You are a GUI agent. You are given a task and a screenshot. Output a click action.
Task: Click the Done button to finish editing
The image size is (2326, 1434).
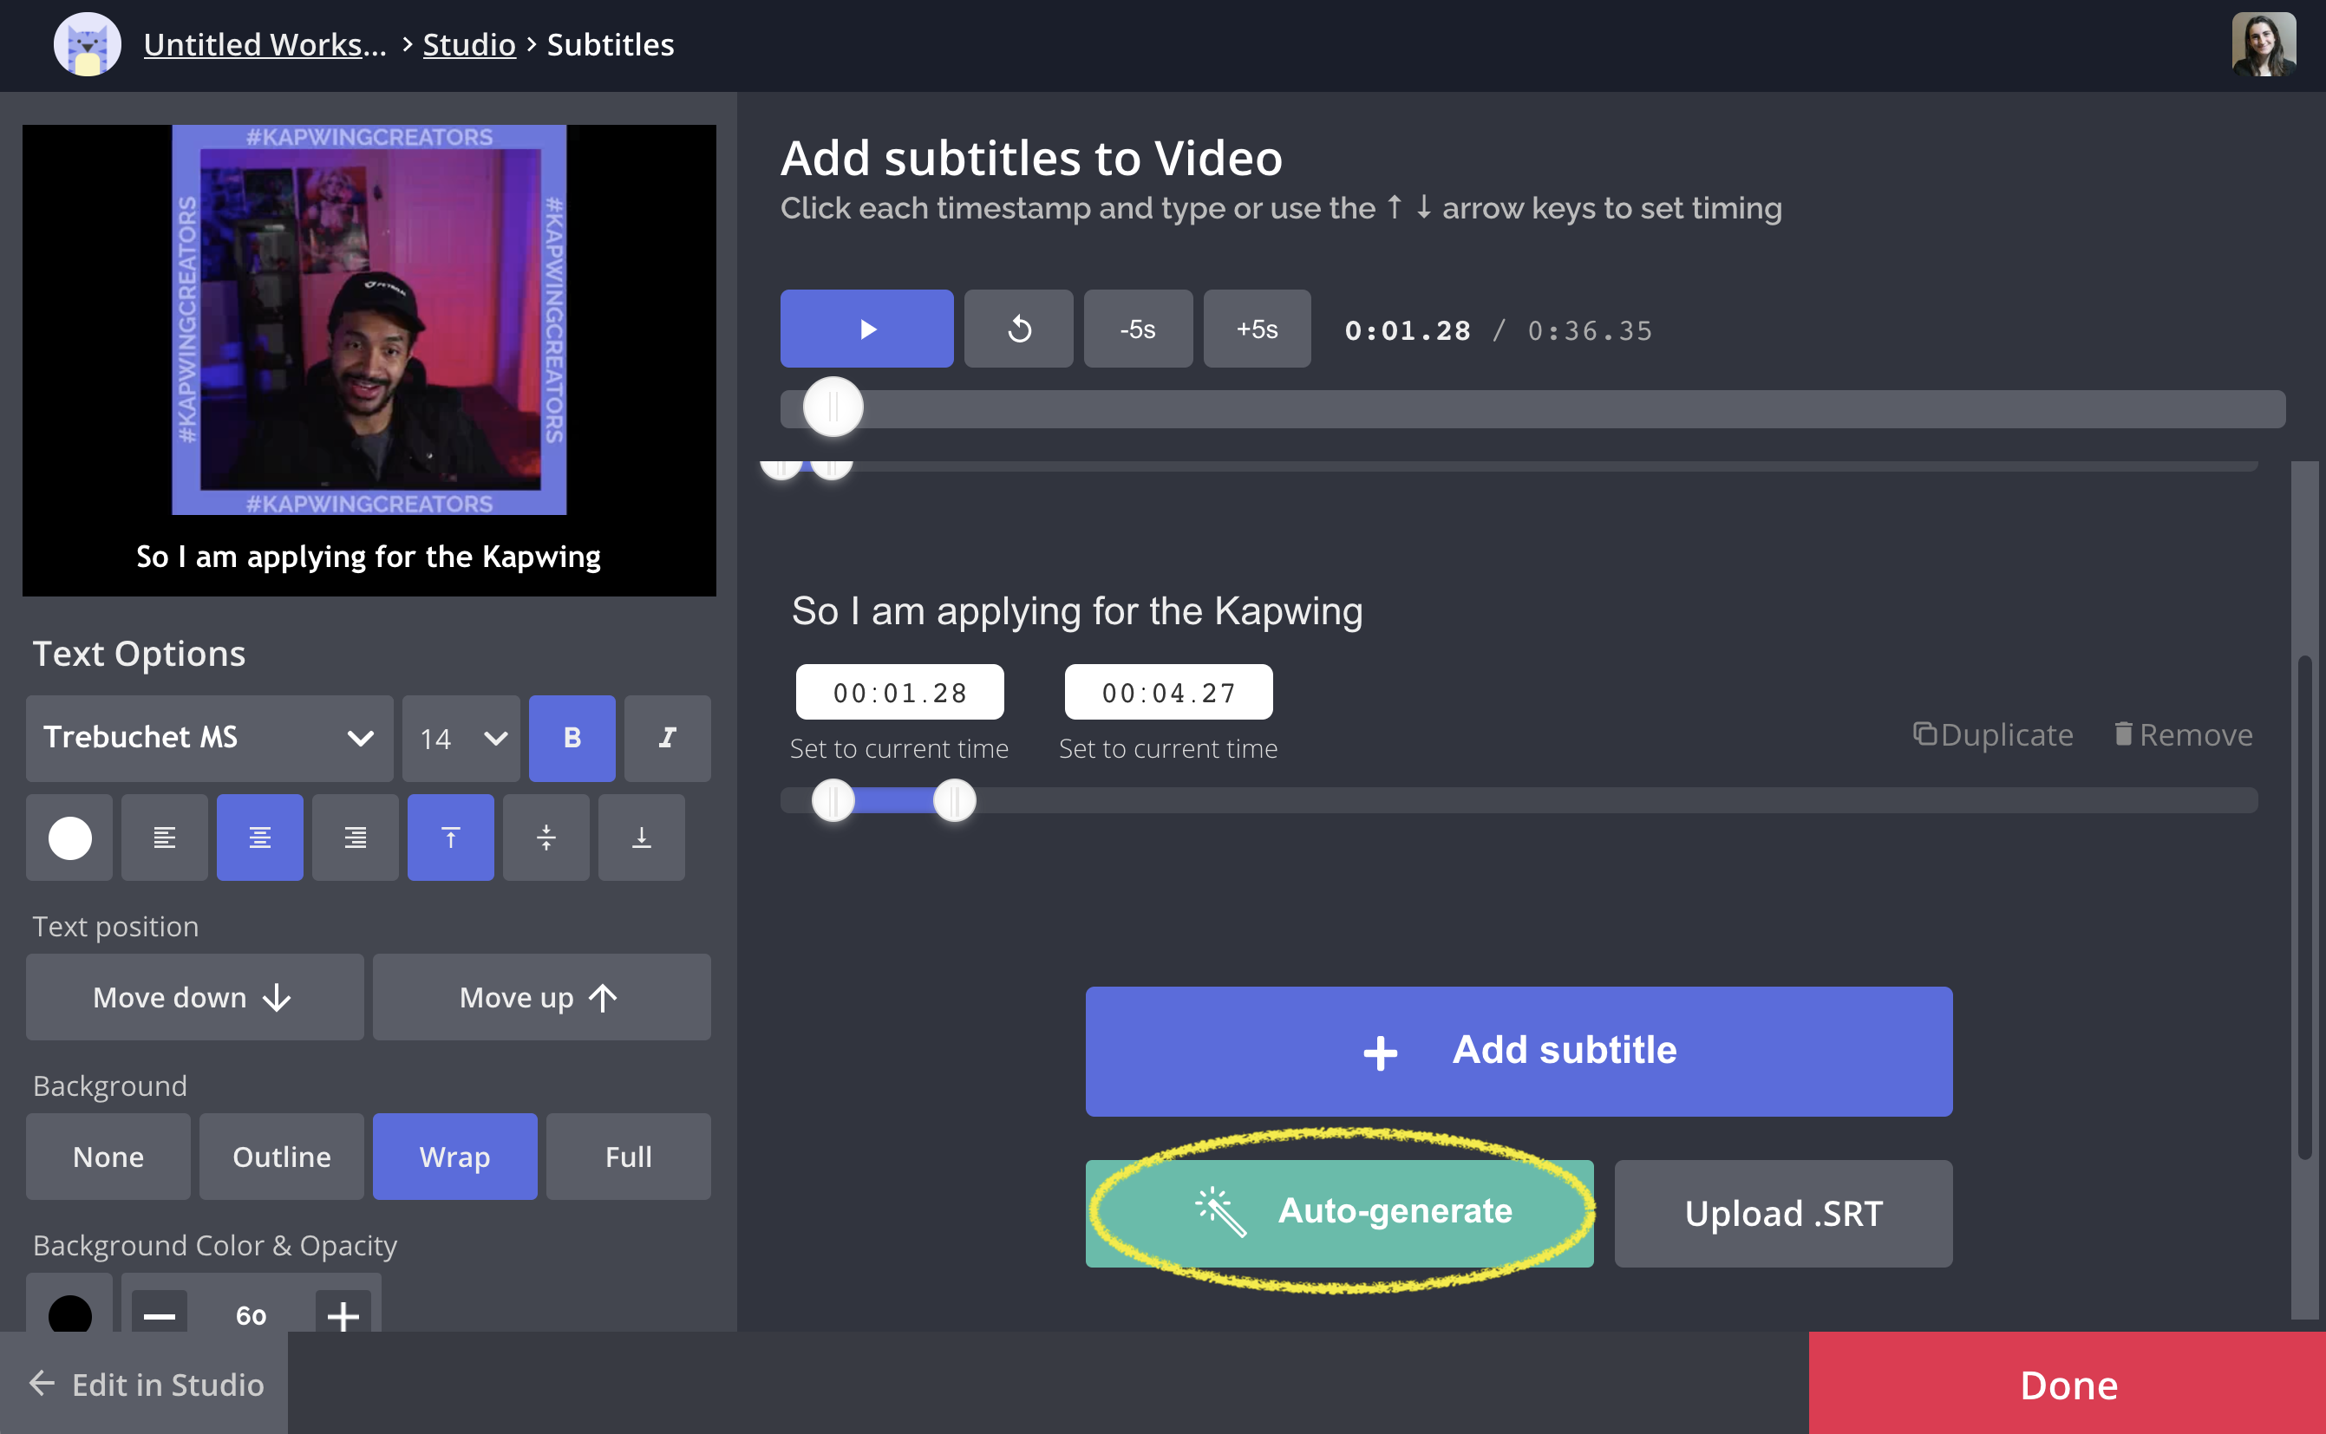[x=2070, y=1383]
